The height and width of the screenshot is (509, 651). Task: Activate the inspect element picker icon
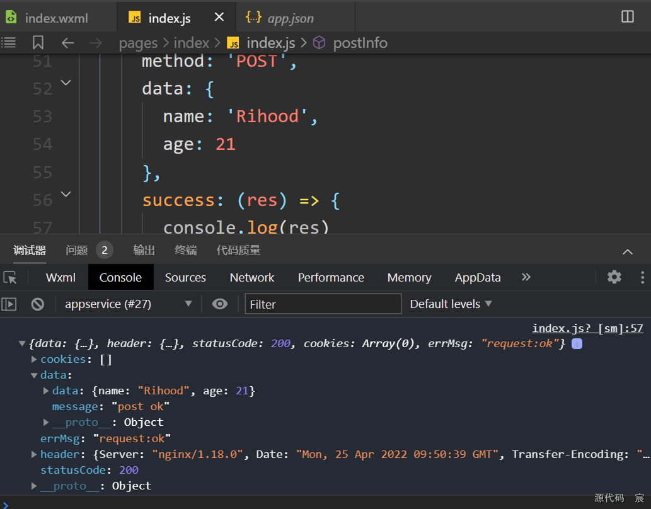(x=10, y=277)
